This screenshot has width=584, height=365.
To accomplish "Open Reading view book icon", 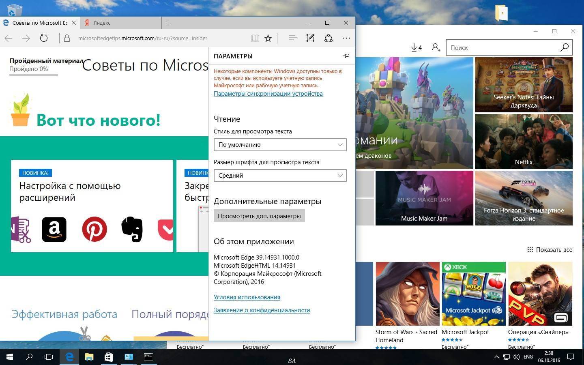I will (255, 38).
